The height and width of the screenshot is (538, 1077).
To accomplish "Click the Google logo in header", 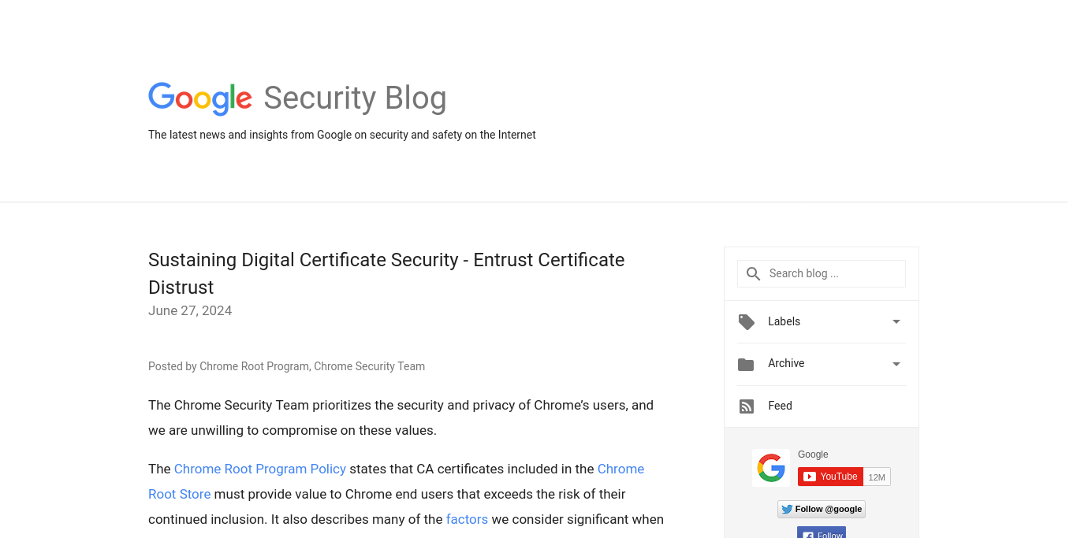I will tap(200, 98).
